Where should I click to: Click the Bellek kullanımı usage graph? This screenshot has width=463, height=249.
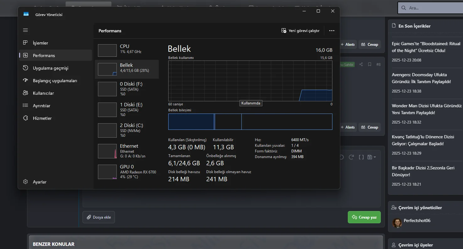point(250,81)
